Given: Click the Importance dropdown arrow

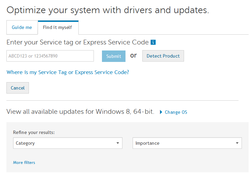Looking at the screenshot, I should click(237, 143).
